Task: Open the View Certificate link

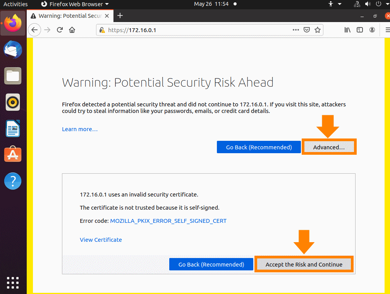Action: (101, 240)
